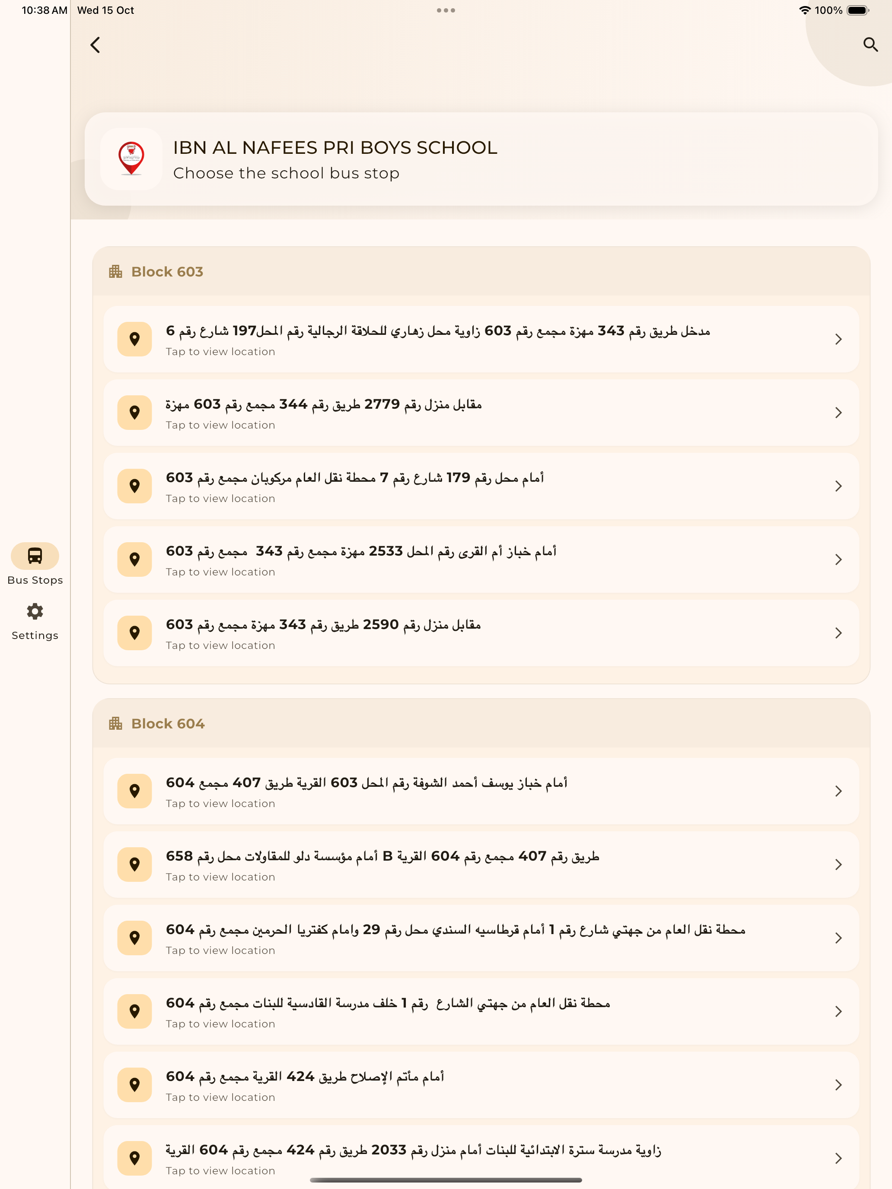Tap pin icon for house 2779 stop
Image resolution: width=892 pixels, height=1189 pixels.
(x=134, y=413)
